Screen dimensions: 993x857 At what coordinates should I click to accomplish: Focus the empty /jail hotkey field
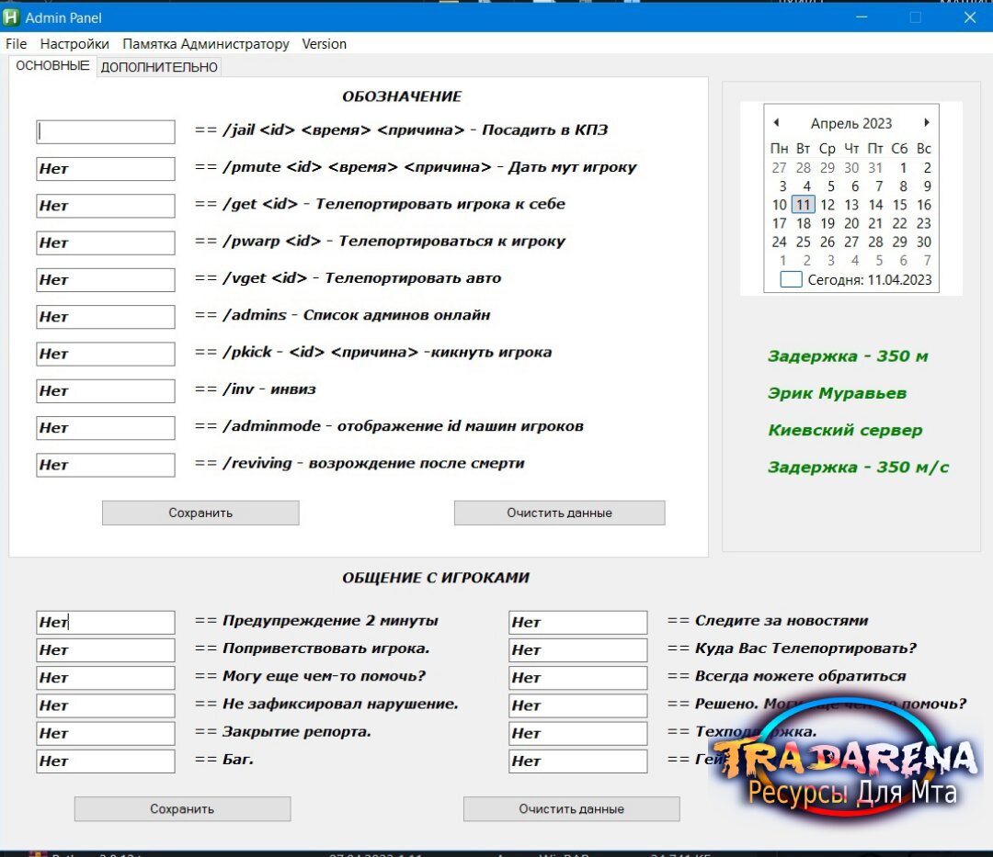[x=106, y=131]
